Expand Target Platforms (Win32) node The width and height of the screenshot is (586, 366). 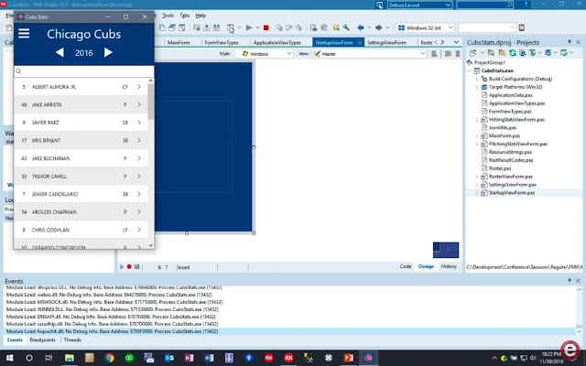point(476,87)
